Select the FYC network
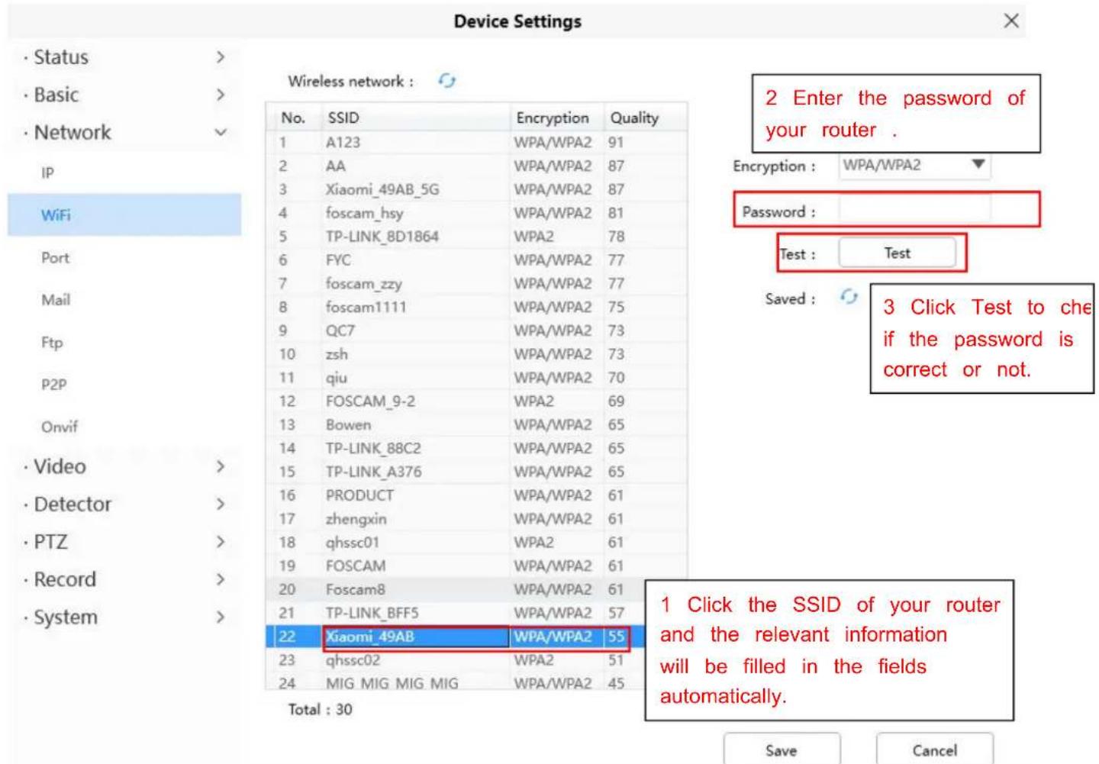 pyautogui.click(x=477, y=260)
